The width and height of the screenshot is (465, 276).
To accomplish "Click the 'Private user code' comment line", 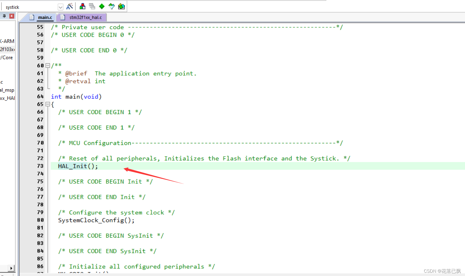I will click(197, 27).
